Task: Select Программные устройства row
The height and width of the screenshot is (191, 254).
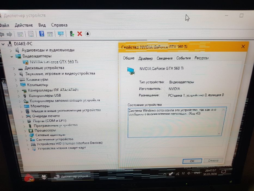Action: pos(56,126)
